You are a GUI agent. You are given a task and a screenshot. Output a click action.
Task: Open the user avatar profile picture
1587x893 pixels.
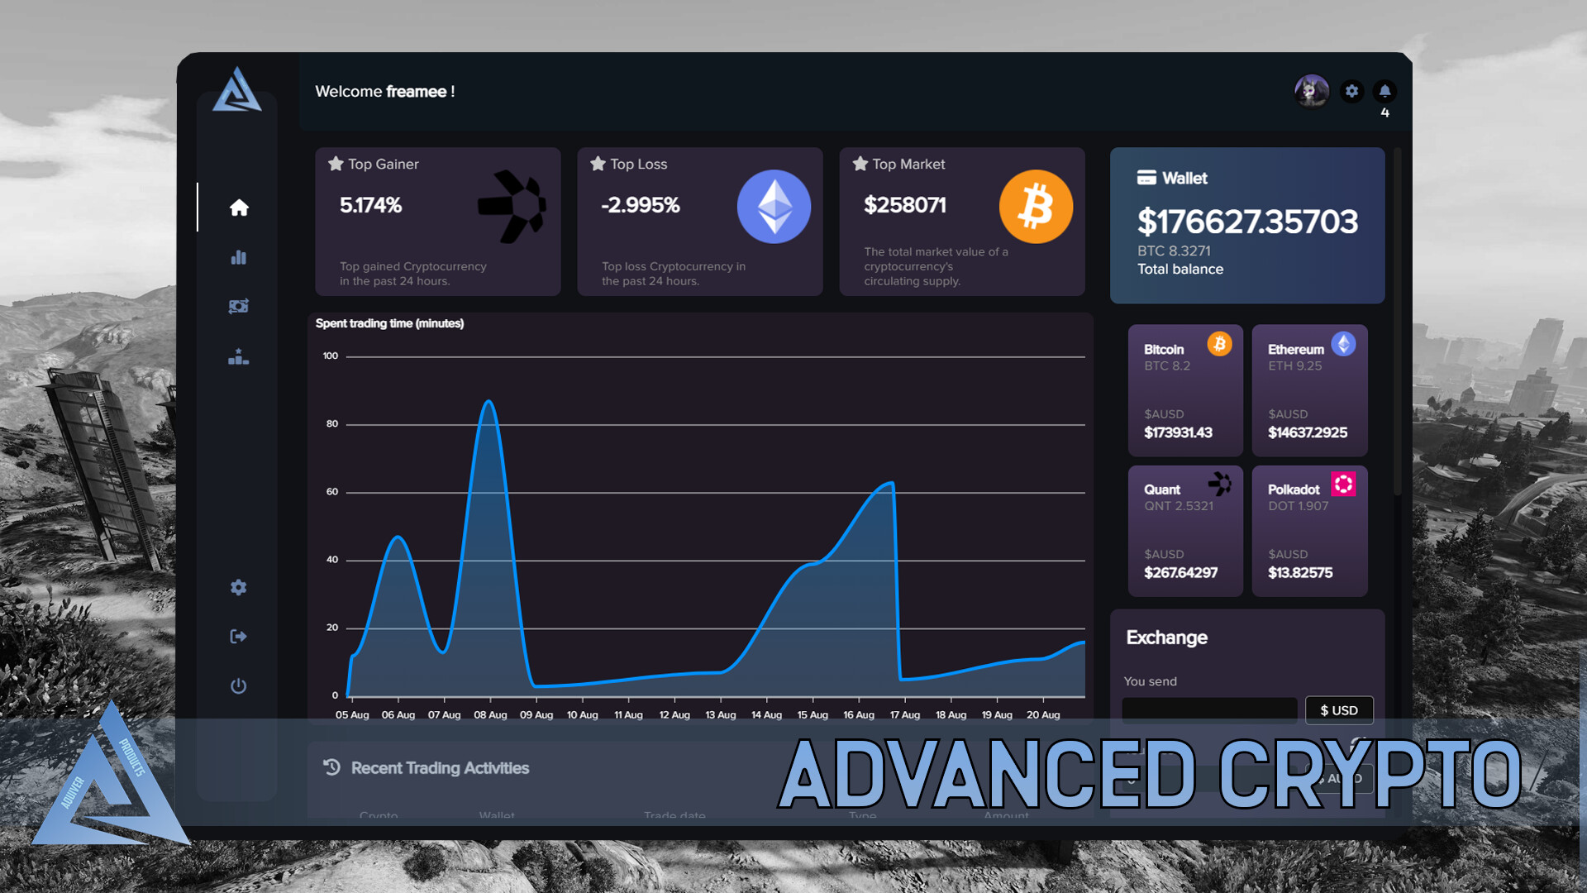tap(1312, 91)
